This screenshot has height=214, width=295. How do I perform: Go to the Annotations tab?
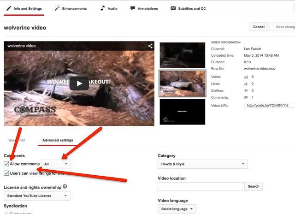[x=144, y=9]
